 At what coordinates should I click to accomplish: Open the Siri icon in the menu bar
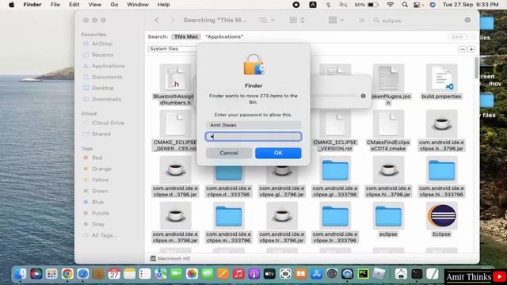click(x=433, y=5)
